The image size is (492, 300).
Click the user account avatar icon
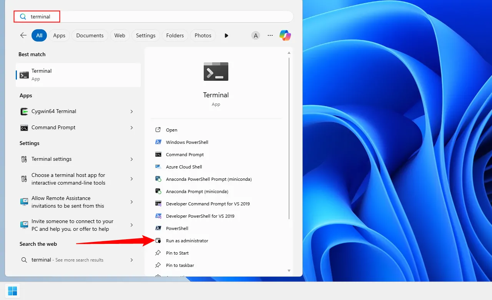256,35
